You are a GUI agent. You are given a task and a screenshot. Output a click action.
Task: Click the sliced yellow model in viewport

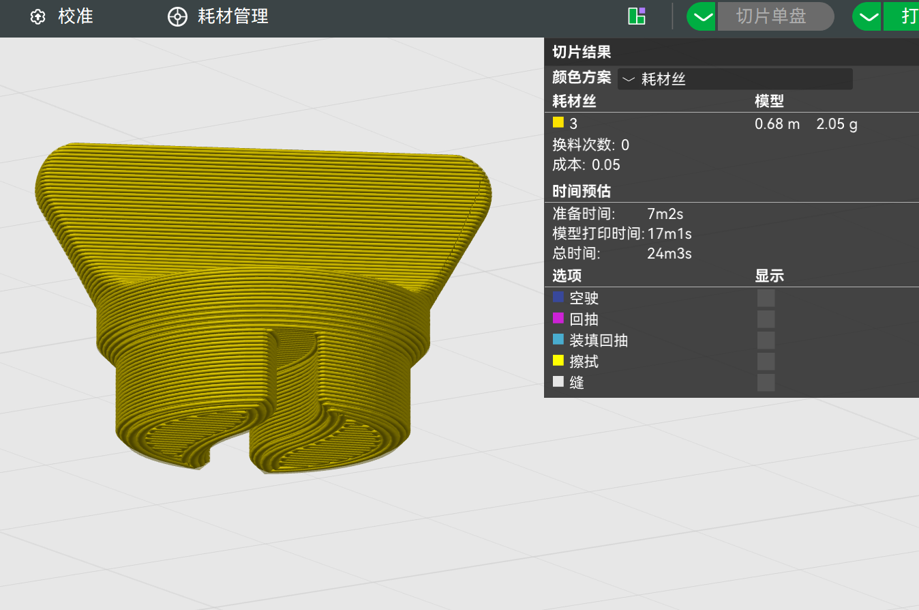click(x=262, y=307)
